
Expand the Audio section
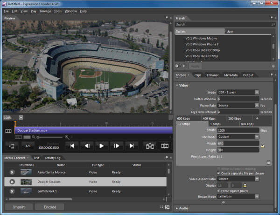pyautogui.click(x=182, y=208)
